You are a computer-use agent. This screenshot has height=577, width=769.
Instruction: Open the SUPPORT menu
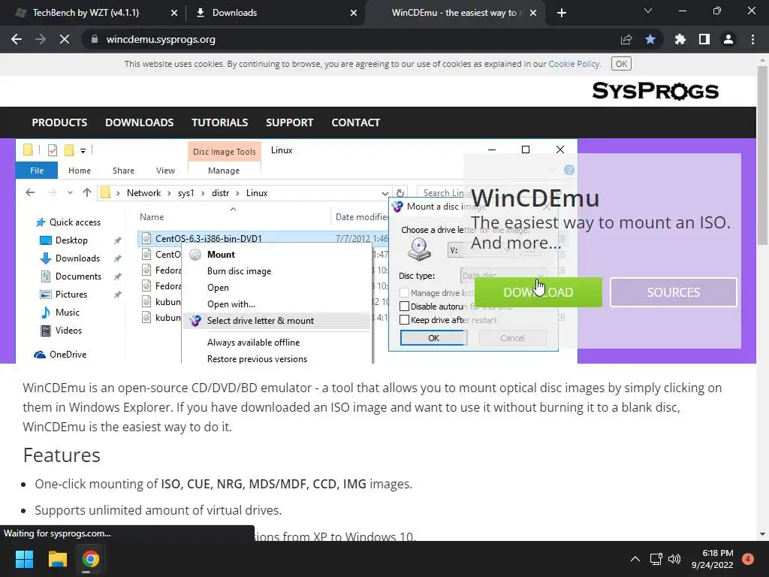[289, 122]
